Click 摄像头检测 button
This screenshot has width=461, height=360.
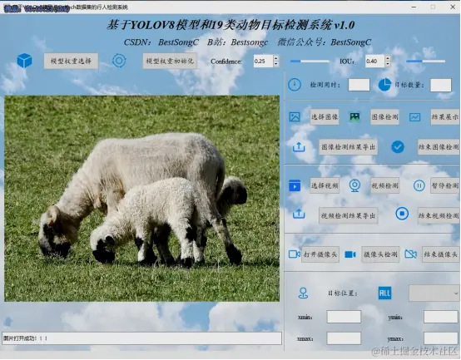(x=380, y=254)
